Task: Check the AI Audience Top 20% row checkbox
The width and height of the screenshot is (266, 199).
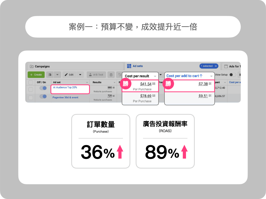Action: [x=31, y=89]
